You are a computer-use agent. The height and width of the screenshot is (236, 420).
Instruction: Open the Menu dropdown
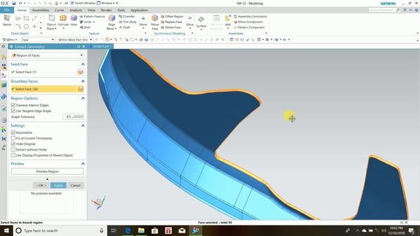pos(10,39)
